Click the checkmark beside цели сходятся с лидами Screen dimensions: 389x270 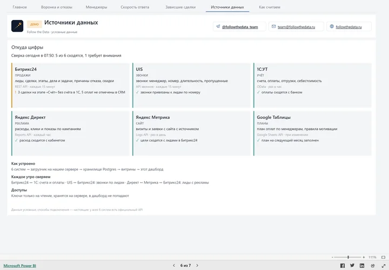click(x=137, y=140)
